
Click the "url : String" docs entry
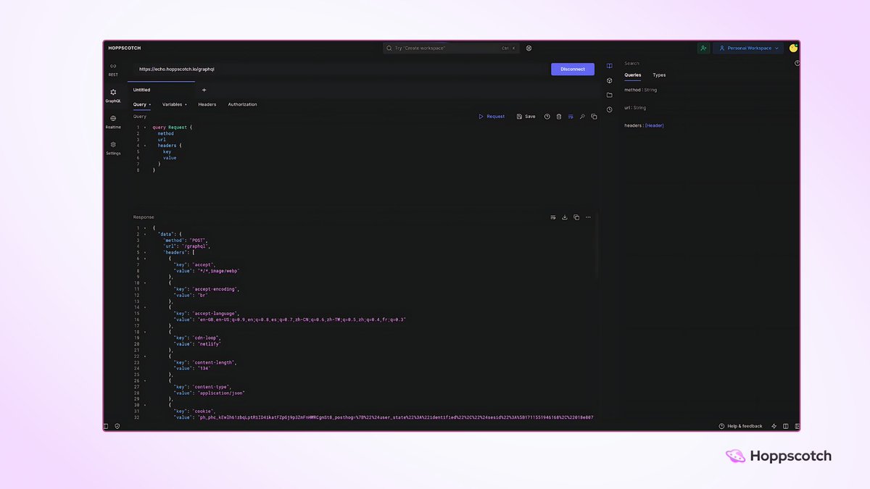coord(635,108)
